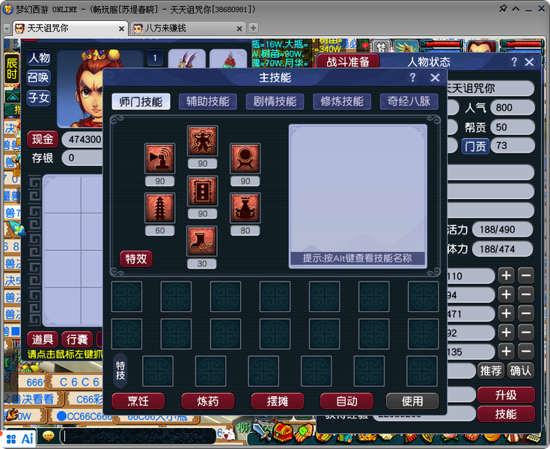The image size is (550, 449).
Task: Switch to the 师门技能 tab
Action: [x=141, y=102]
